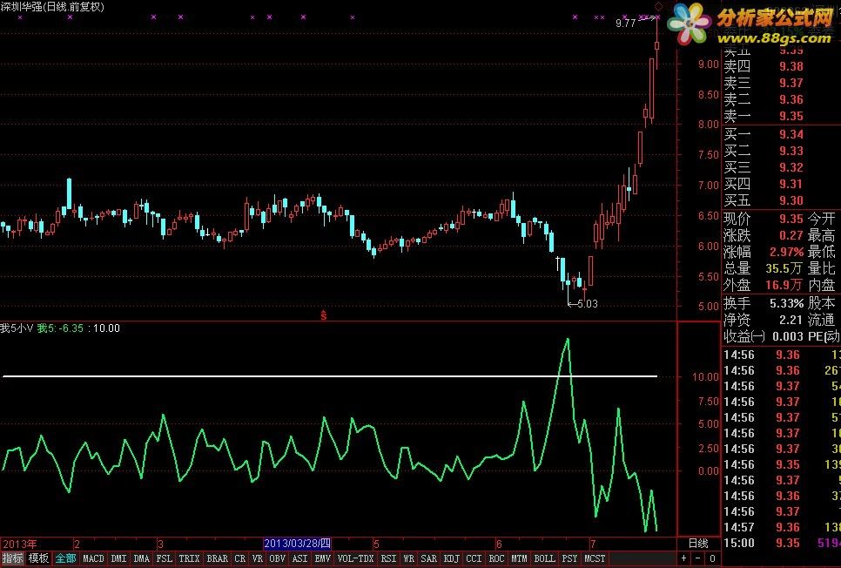Switch to the 指标 tab
Image resolution: width=841 pixels, height=568 pixels.
[12, 558]
